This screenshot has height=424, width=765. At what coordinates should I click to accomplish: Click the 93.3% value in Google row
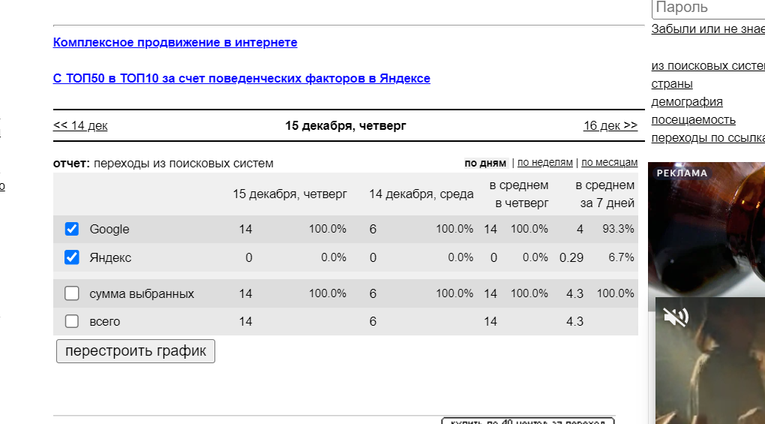pos(618,229)
